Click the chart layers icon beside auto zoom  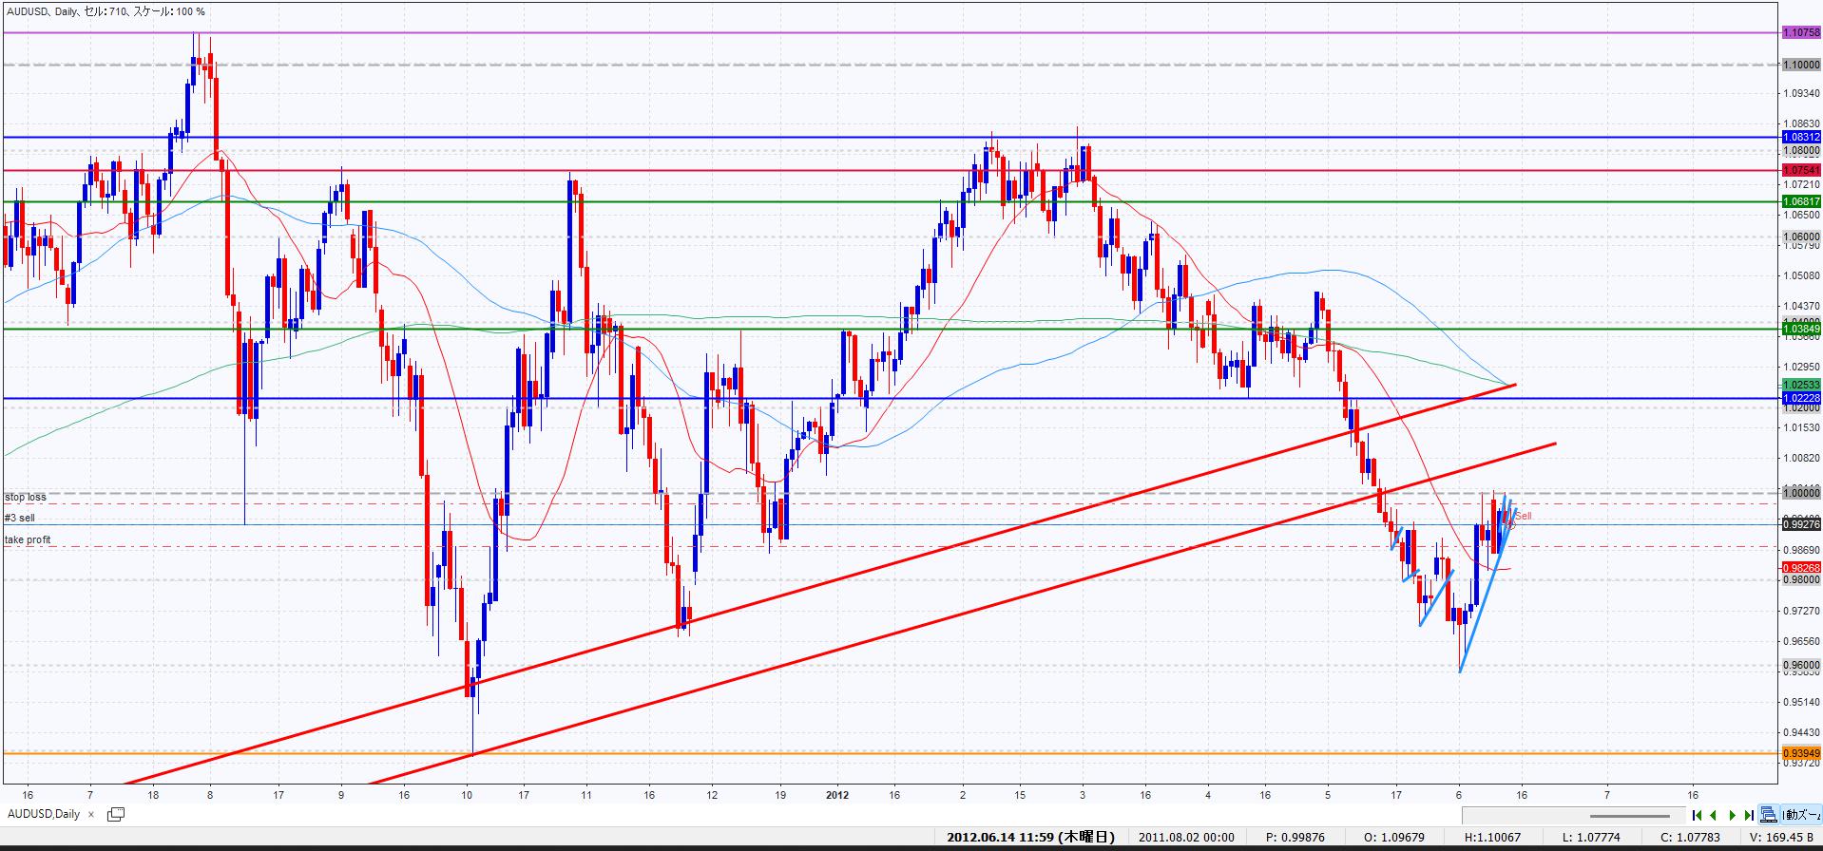pyautogui.click(x=1768, y=815)
